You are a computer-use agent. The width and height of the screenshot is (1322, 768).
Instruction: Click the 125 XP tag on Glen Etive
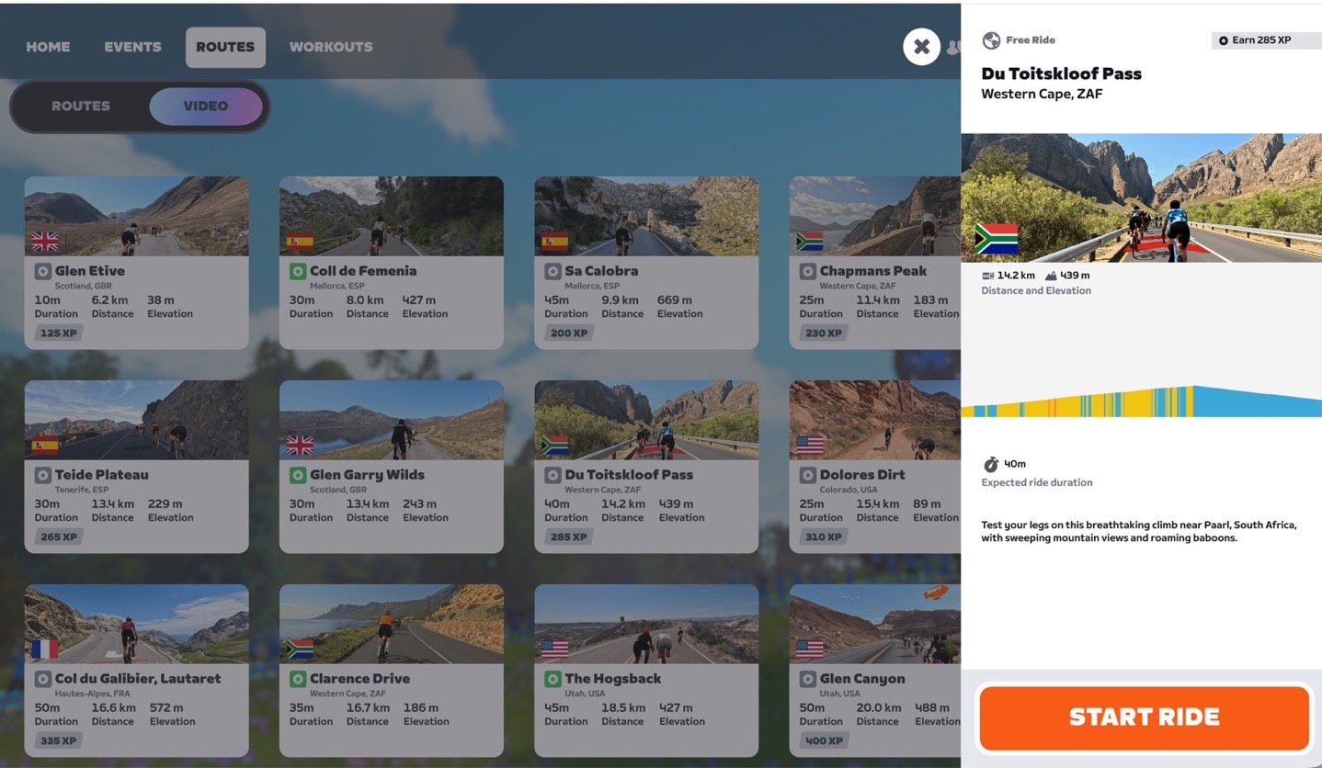click(x=58, y=333)
